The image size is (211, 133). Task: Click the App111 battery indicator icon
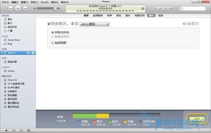coord(29,53)
